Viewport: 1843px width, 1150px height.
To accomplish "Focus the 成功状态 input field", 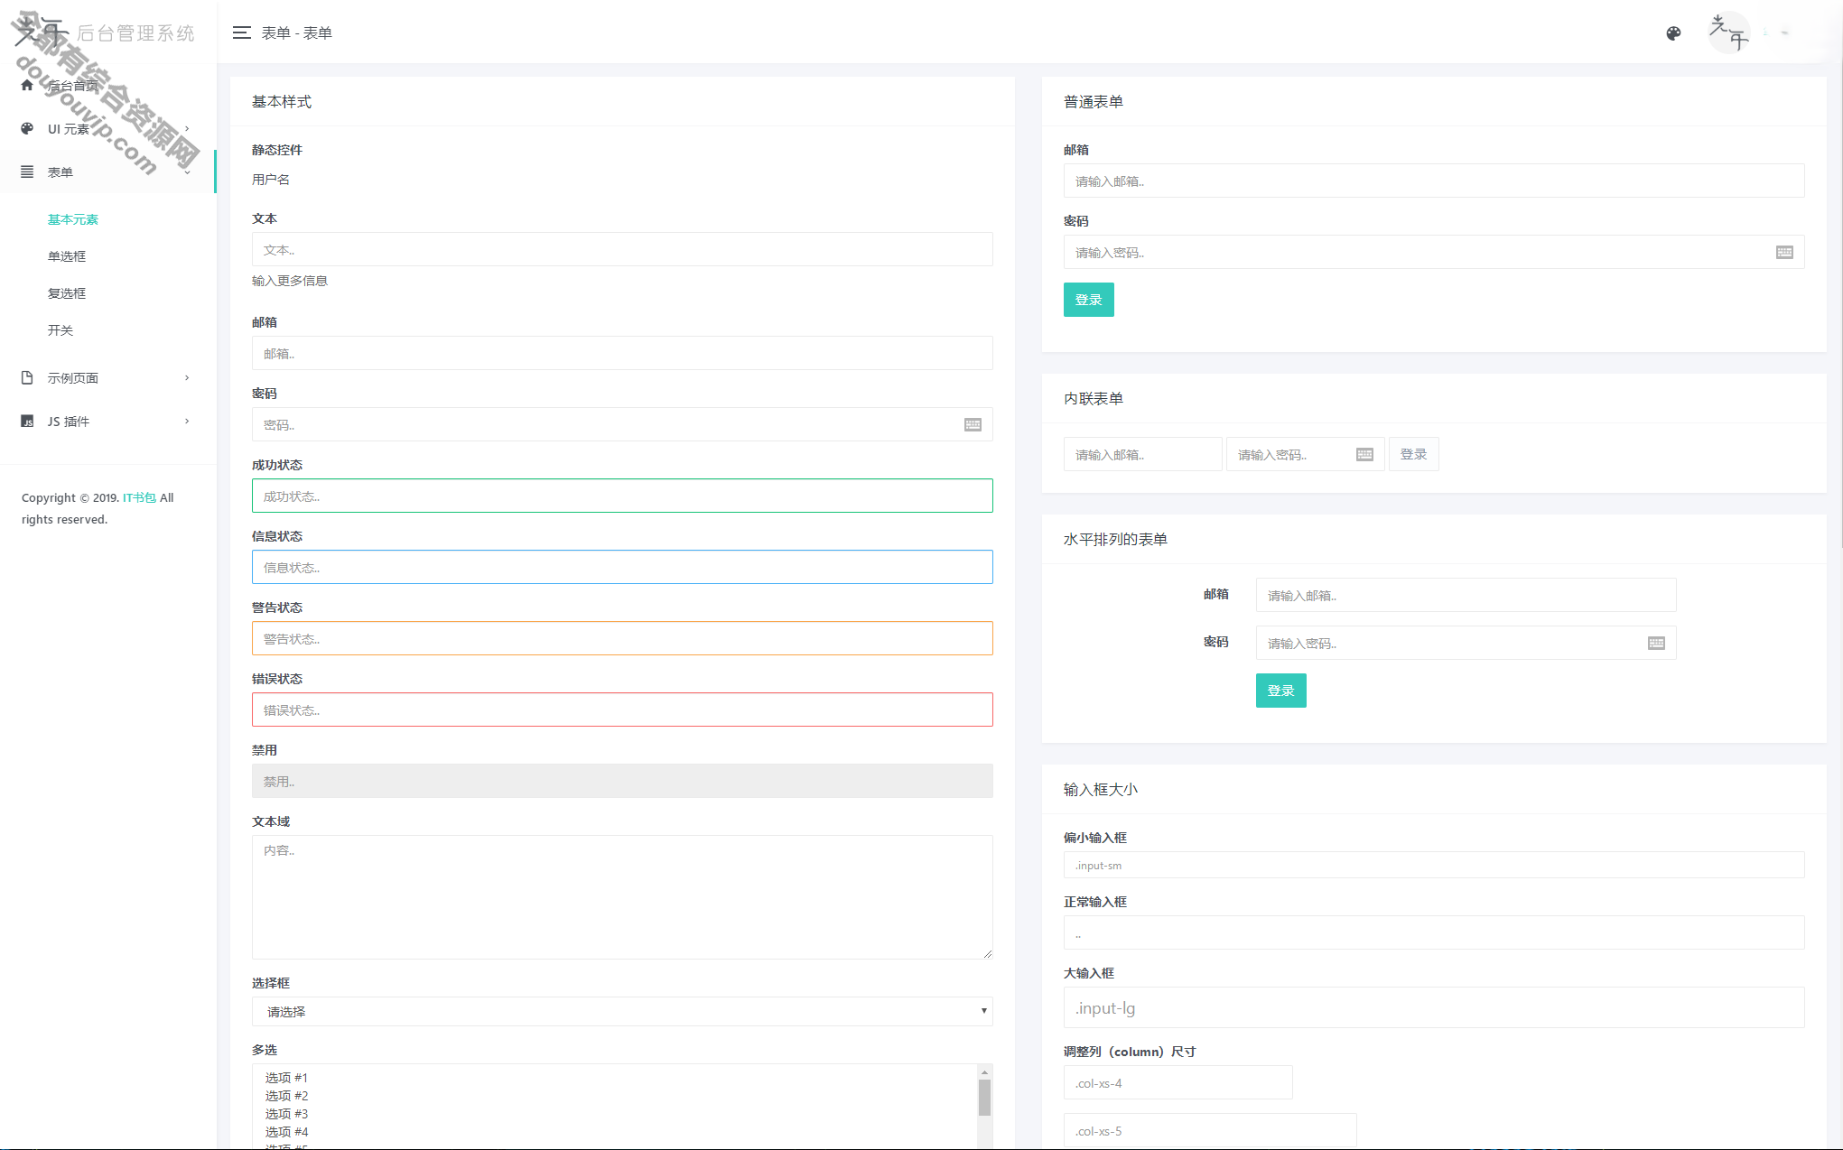I will (x=622, y=496).
